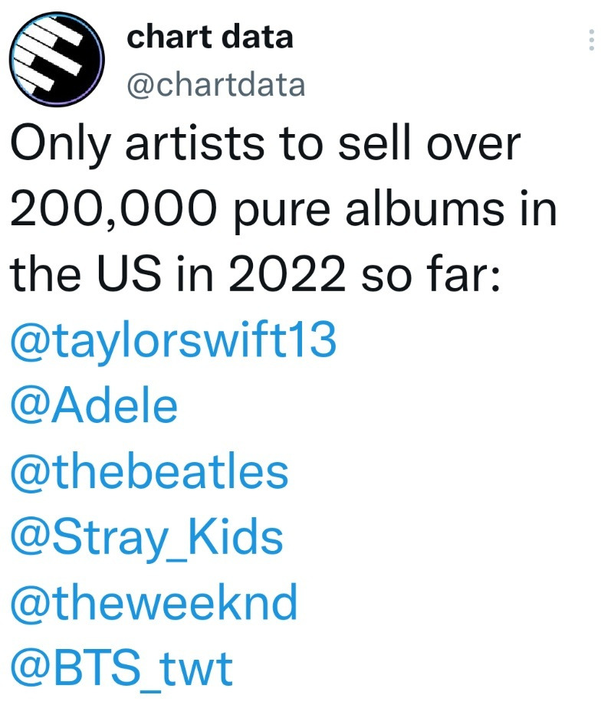Click the word "over" in the tweet
Viewport: 611px width, 708px height.
[x=480, y=146]
